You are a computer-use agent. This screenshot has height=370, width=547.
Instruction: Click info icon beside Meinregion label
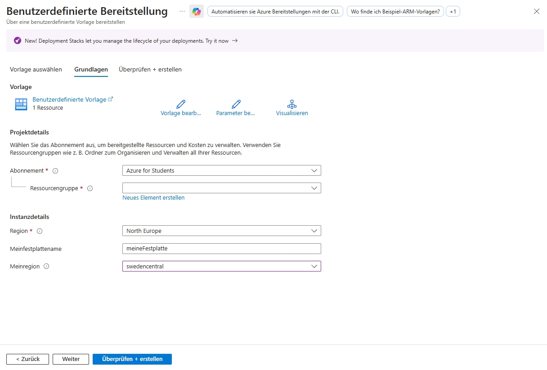coord(46,266)
